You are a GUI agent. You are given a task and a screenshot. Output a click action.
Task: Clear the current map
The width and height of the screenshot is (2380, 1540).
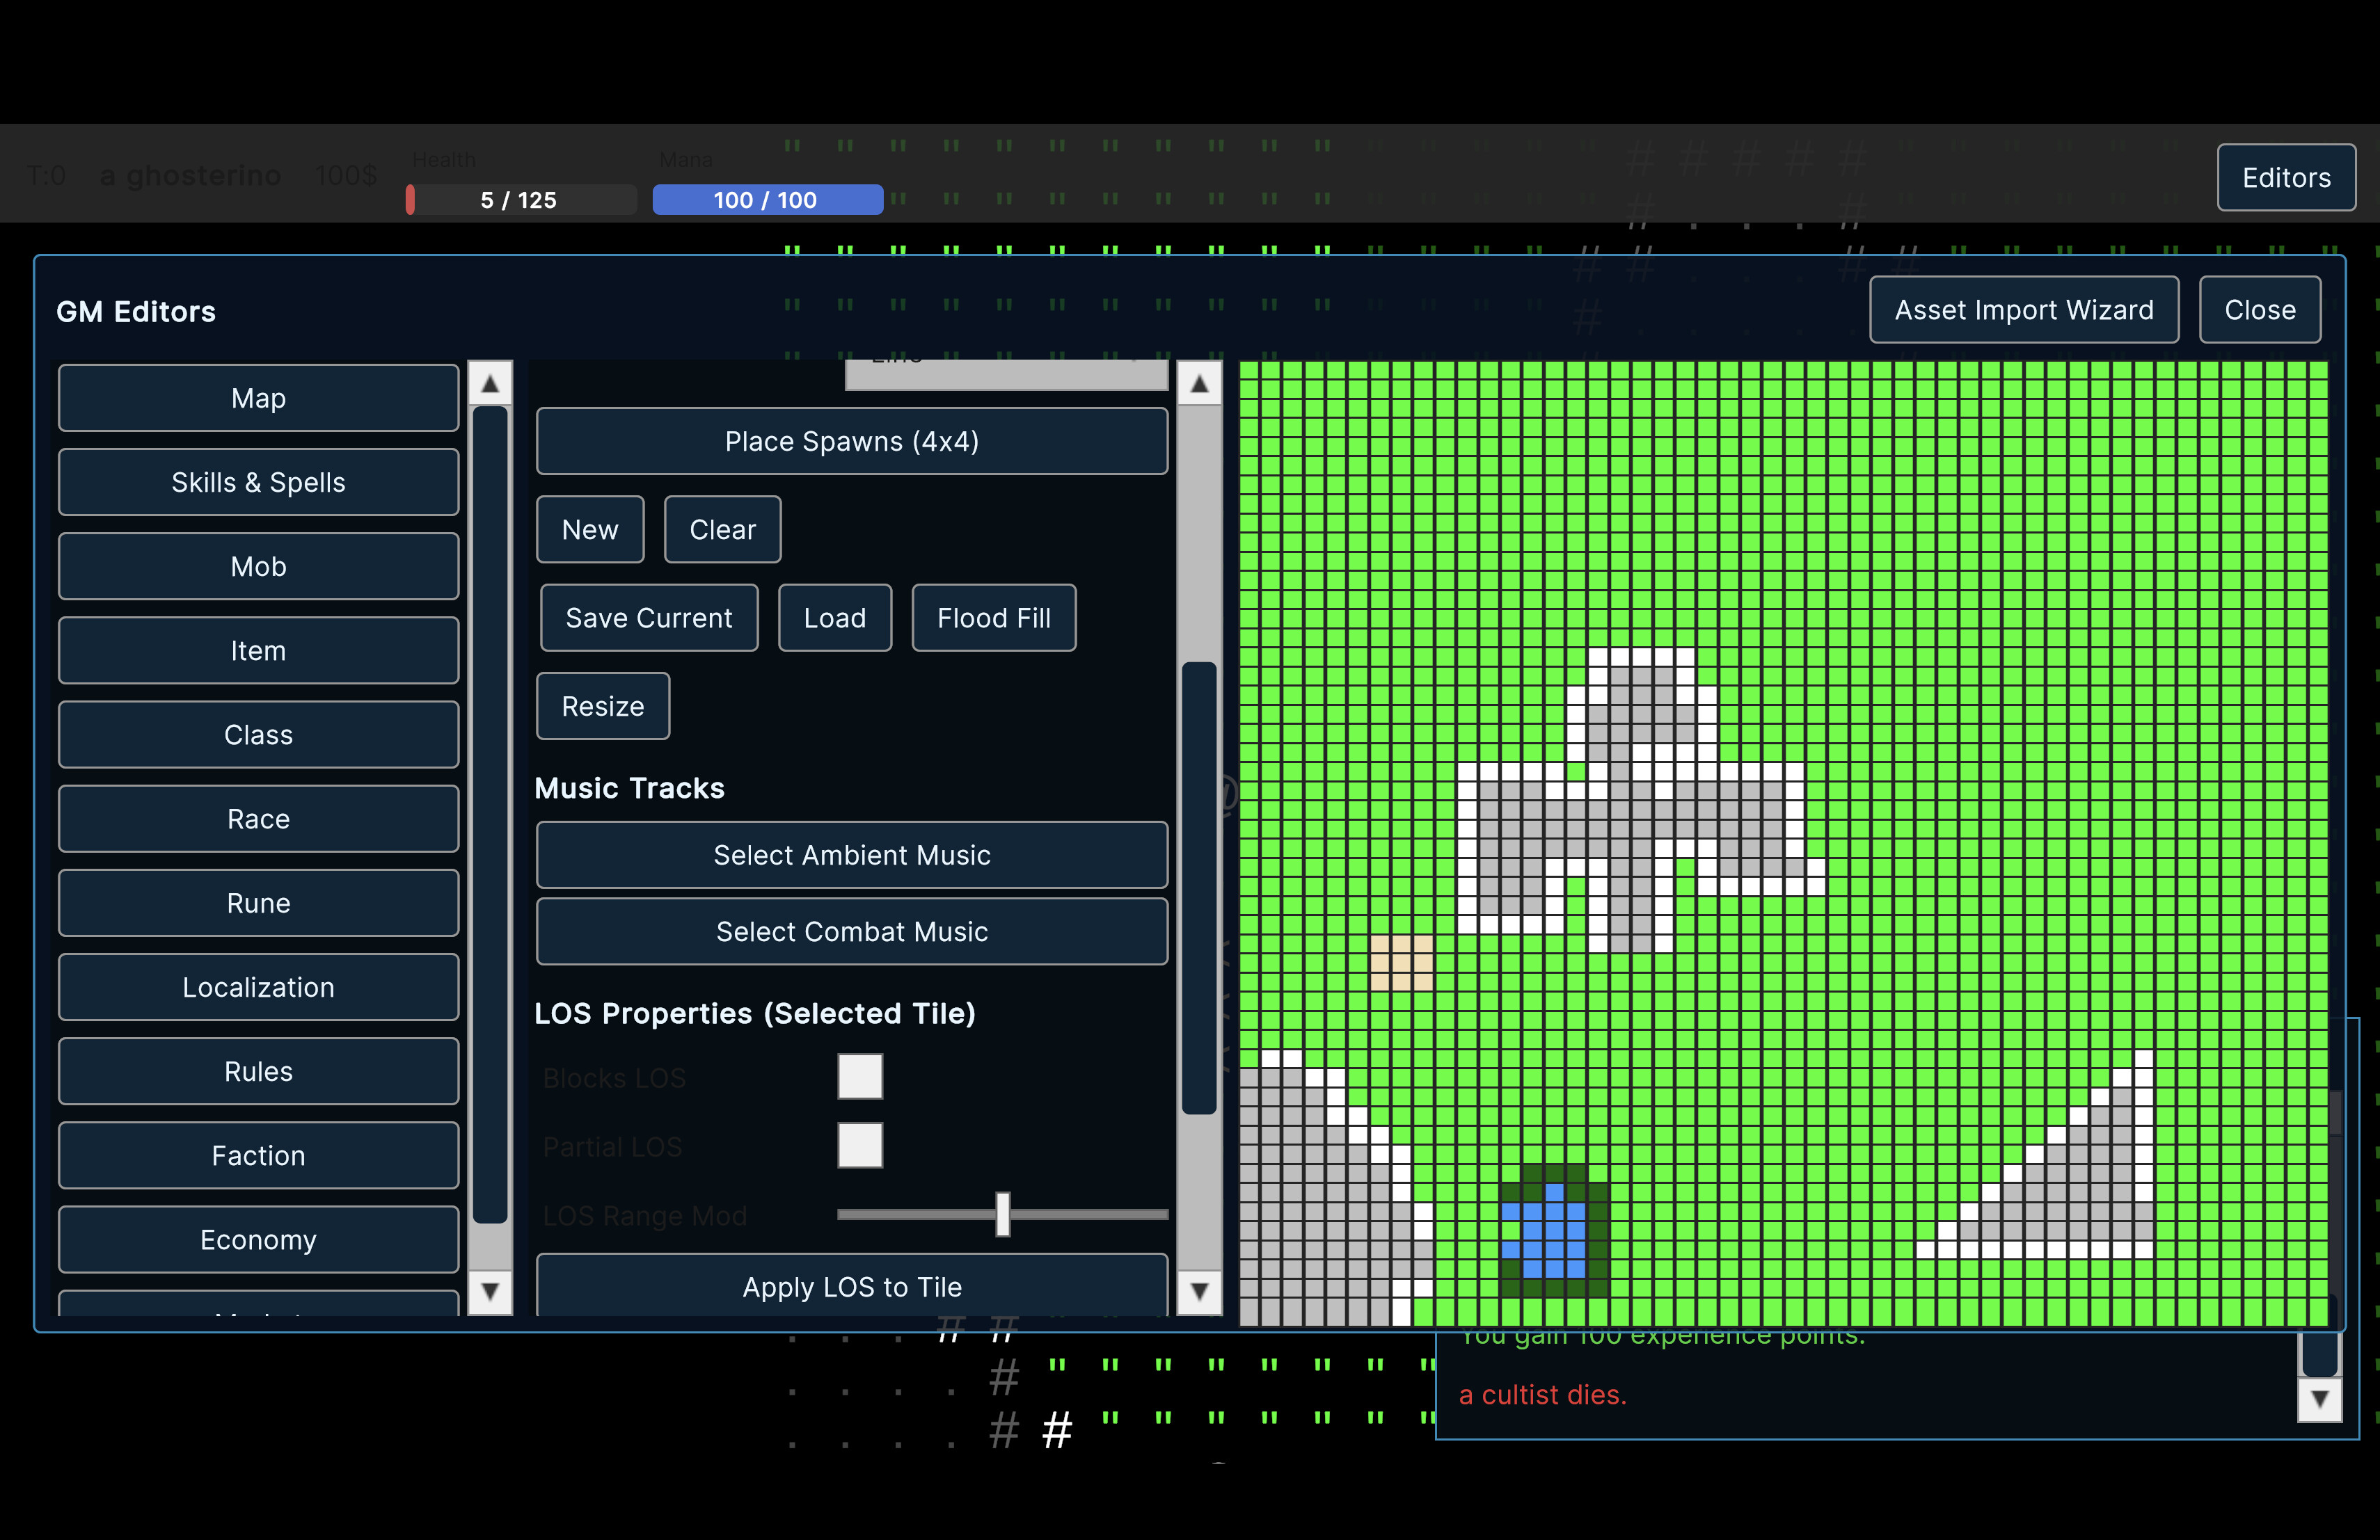click(722, 529)
